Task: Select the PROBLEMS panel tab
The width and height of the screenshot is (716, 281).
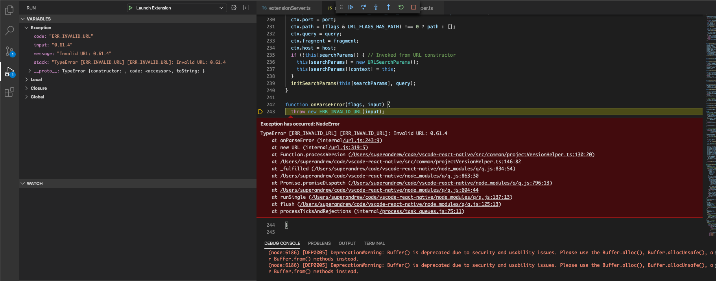Action: (319, 243)
